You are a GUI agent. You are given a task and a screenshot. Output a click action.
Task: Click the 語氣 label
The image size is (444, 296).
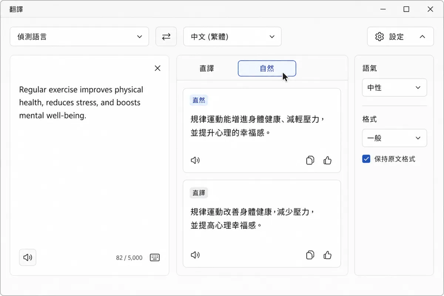pos(370,68)
